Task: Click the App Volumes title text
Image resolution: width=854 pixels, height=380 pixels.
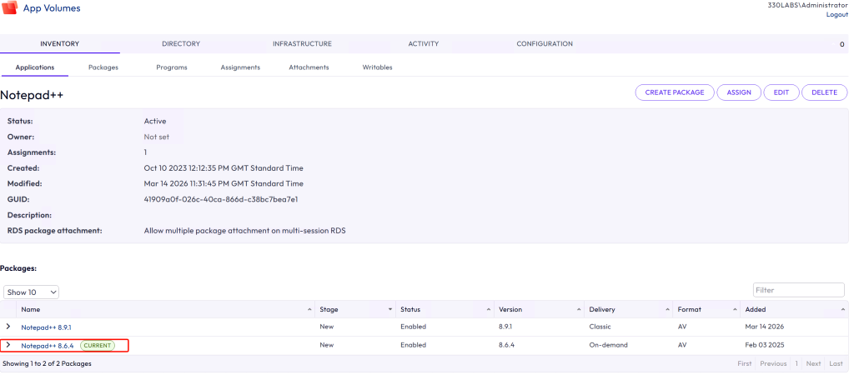Action: [x=52, y=8]
